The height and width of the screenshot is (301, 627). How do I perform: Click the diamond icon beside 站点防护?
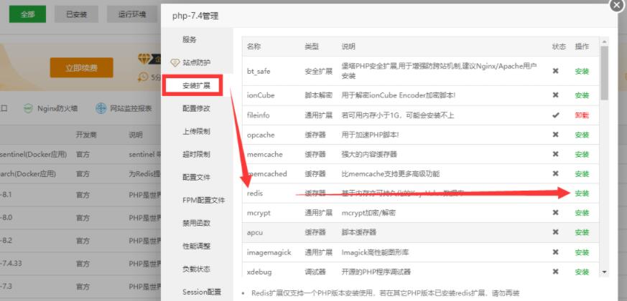pos(175,62)
